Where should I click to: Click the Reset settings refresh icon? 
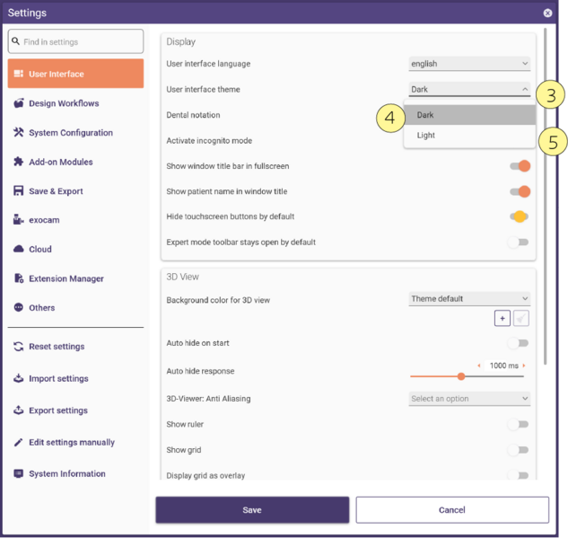pyautogui.click(x=19, y=346)
